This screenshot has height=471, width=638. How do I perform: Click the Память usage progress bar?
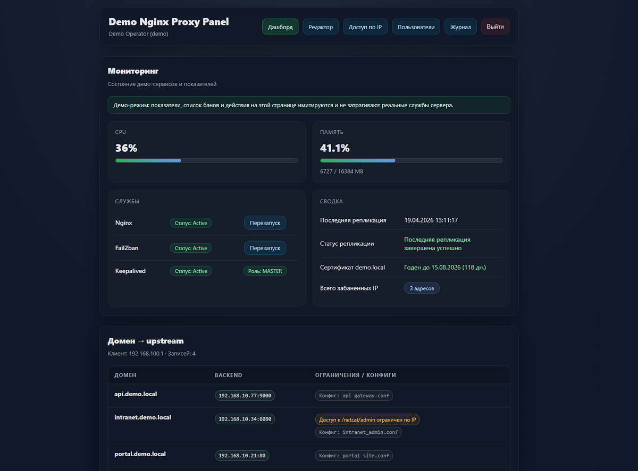[411, 160]
